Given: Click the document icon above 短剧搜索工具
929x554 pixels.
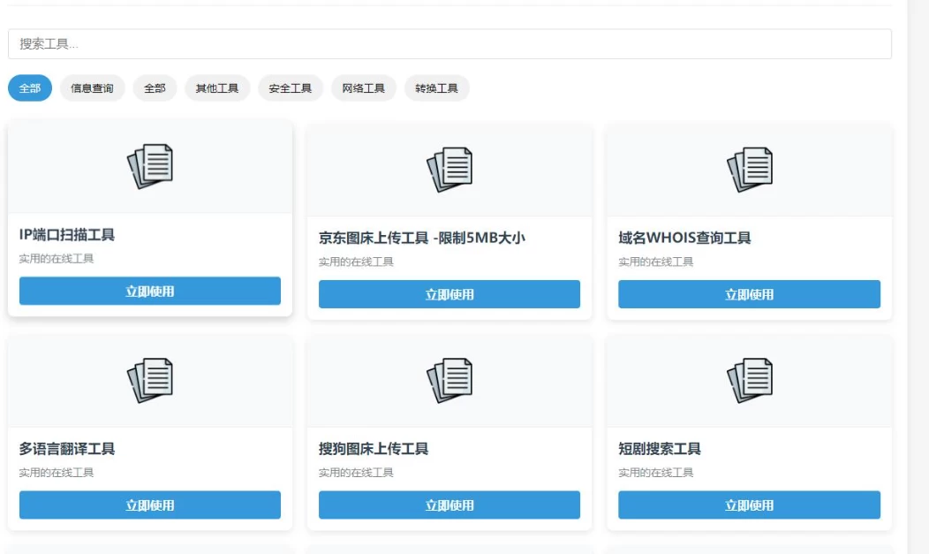Looking at the screenshot, I should pos(749,380).
